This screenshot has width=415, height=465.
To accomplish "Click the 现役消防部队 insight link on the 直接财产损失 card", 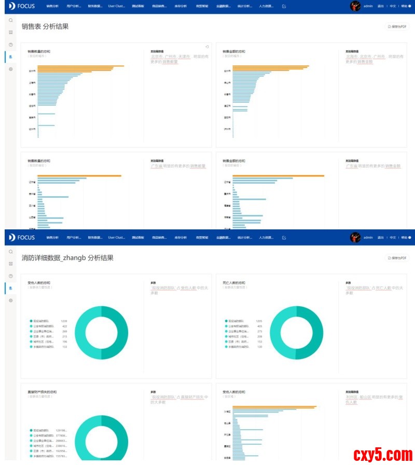I will click(163, 397).
